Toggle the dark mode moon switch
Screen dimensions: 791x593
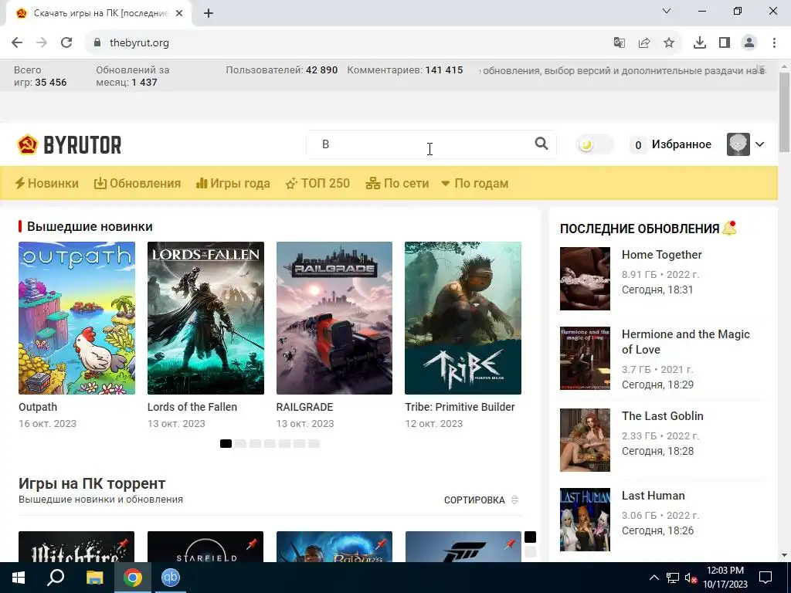pos(595,144)
